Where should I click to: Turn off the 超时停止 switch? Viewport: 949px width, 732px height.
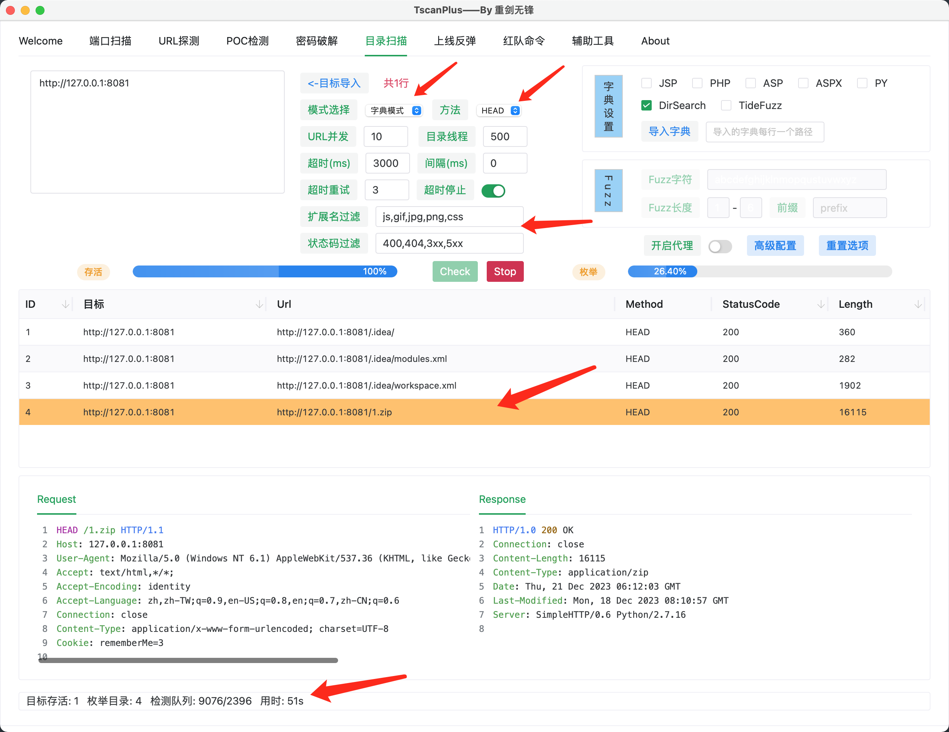click(493, 190)
